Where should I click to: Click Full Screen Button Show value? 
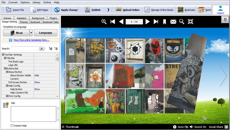point(37,82)
